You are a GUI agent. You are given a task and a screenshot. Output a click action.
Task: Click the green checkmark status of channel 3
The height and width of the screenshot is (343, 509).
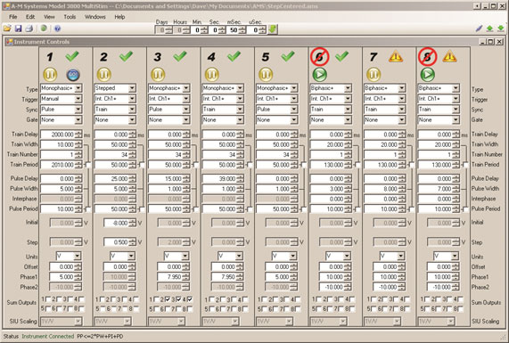pos(180,56)
